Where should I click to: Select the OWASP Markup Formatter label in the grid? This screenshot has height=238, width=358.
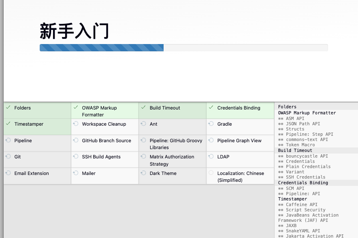click(x=99, y=111)
